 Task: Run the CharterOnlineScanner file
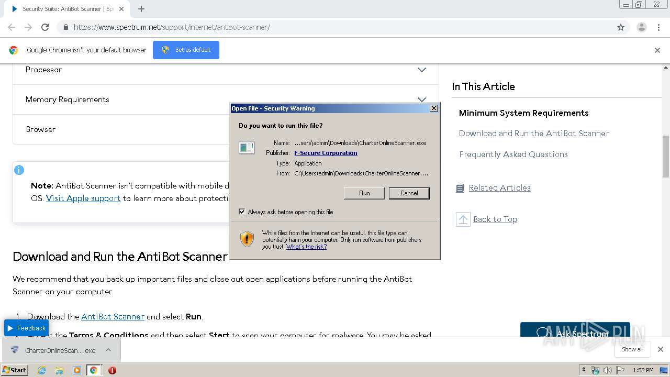tap(364, 193)
